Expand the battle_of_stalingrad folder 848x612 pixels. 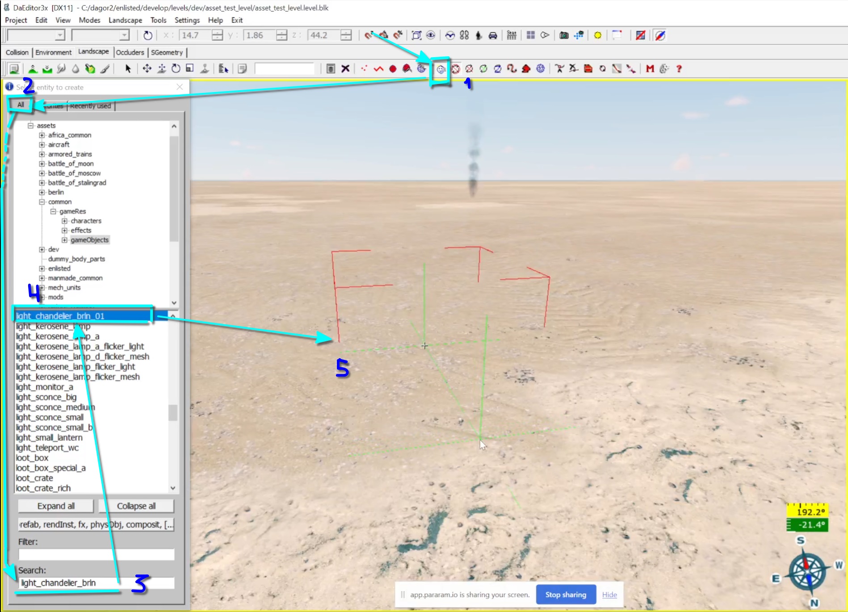coord(42,183)
